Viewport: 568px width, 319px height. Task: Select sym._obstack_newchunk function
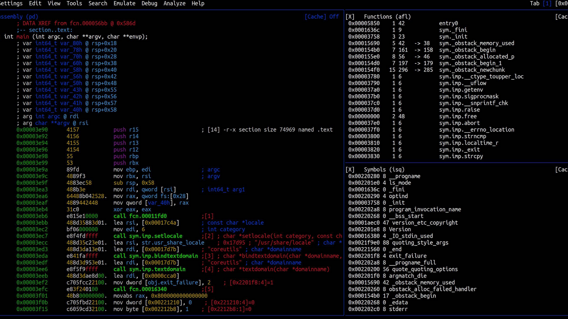tap(472, 70)
